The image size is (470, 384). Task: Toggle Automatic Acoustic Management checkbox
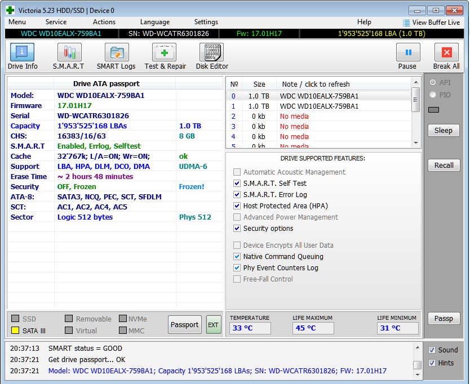237,172
